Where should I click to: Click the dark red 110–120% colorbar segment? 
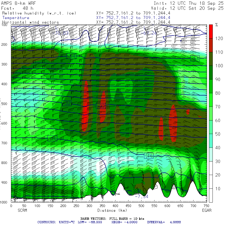(211, 45)
